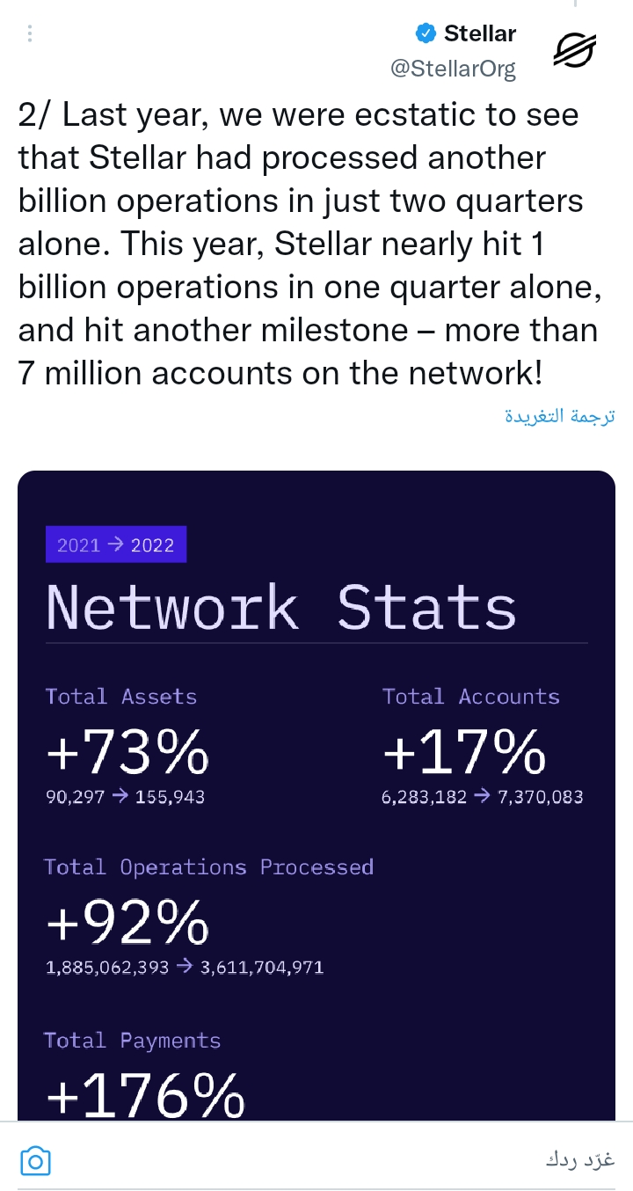Click the 1,885,062,393 → 3,611,704,971 operations numbers

click(x=185, y=968)
